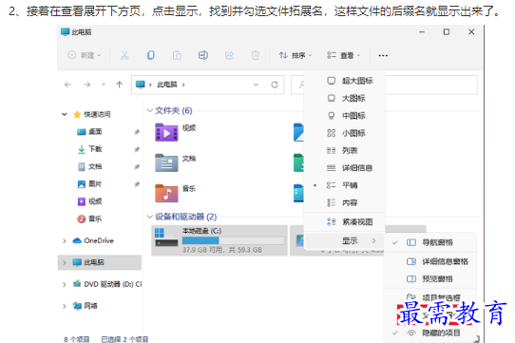Select the 本地磁盘 (C:) drive
The width and height of the screenshot is (515, 343).
coord(219,240)
